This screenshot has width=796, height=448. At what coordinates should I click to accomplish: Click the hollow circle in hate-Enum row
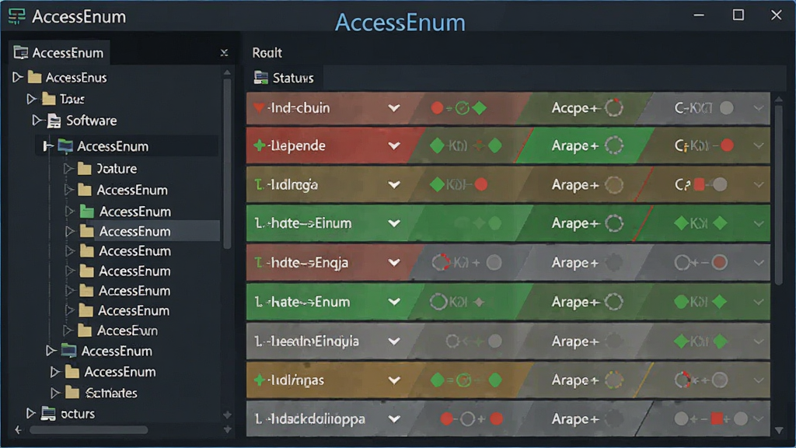point(438,302)
